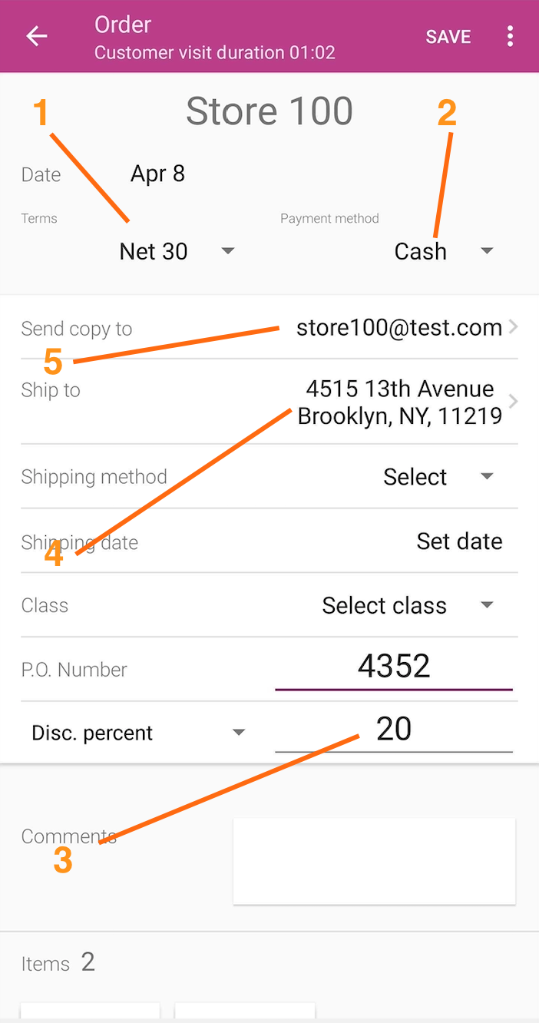Tap chevron beside the Brooklyn address

pos(514,401)
